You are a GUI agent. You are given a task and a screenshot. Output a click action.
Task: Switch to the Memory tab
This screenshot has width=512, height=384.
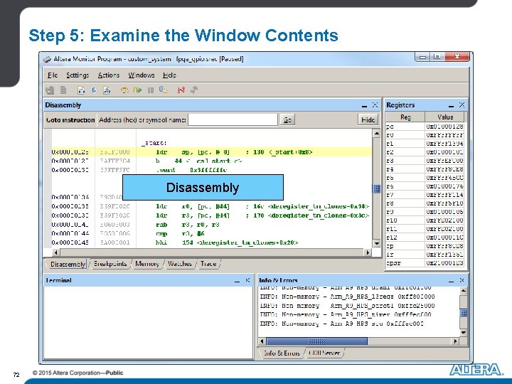point(147,264)
